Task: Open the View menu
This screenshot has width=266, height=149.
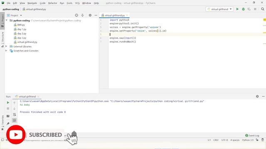Action: click(22, 3)
